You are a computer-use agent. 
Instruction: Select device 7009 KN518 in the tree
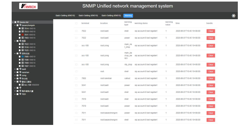pos(30,63)
